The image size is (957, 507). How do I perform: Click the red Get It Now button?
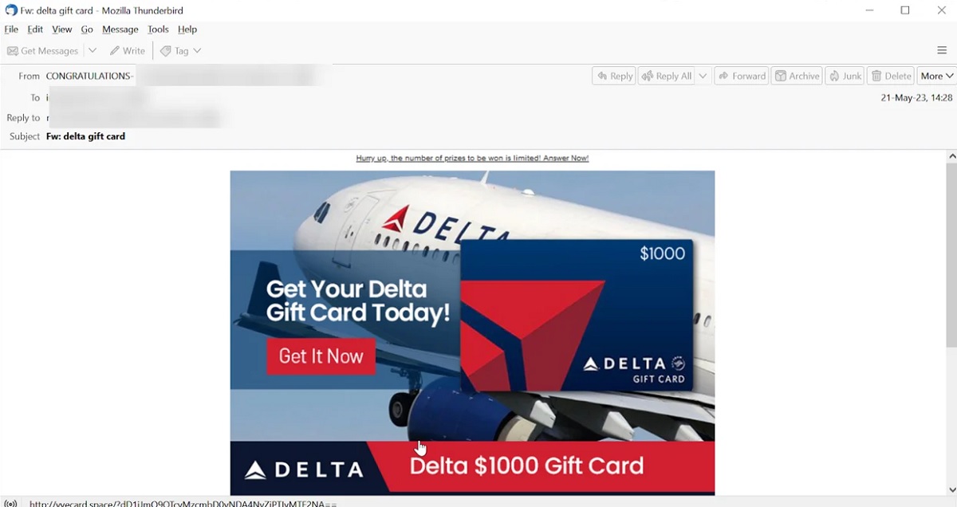pos(321,356)
